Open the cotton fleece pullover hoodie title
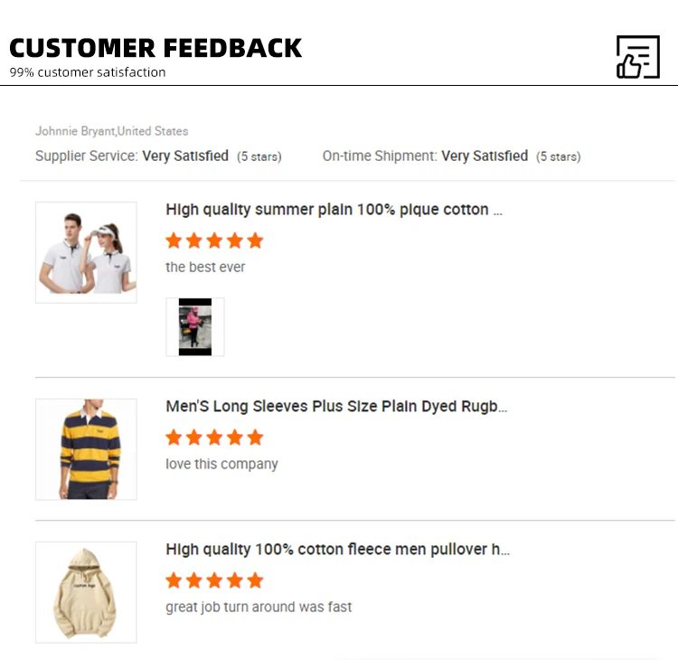This screenshot has height=660, width=678. [337, 550]
